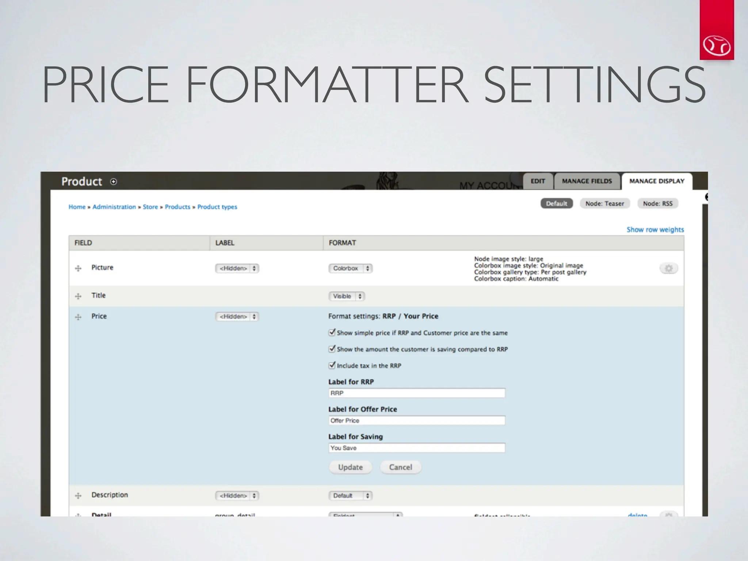The height and width of the screenshot is (561, 748).
Task: Select the Manage Display tab
Action: 657,181
